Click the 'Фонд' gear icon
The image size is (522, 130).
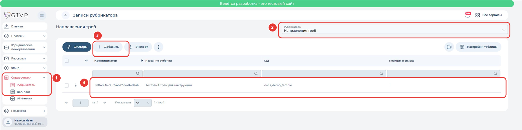coord(7,68)
